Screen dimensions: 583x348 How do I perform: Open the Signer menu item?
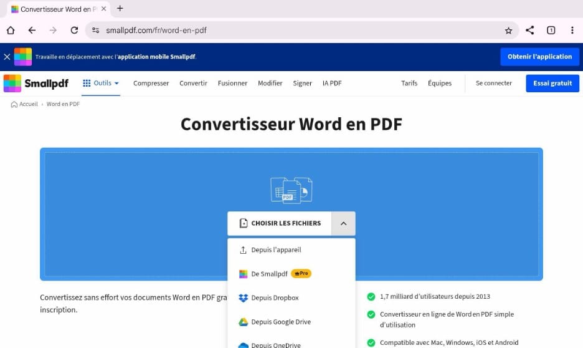(x=302, y=84)
